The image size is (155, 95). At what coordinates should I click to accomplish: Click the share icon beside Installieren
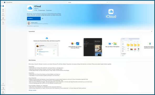[x=43, y=19]
